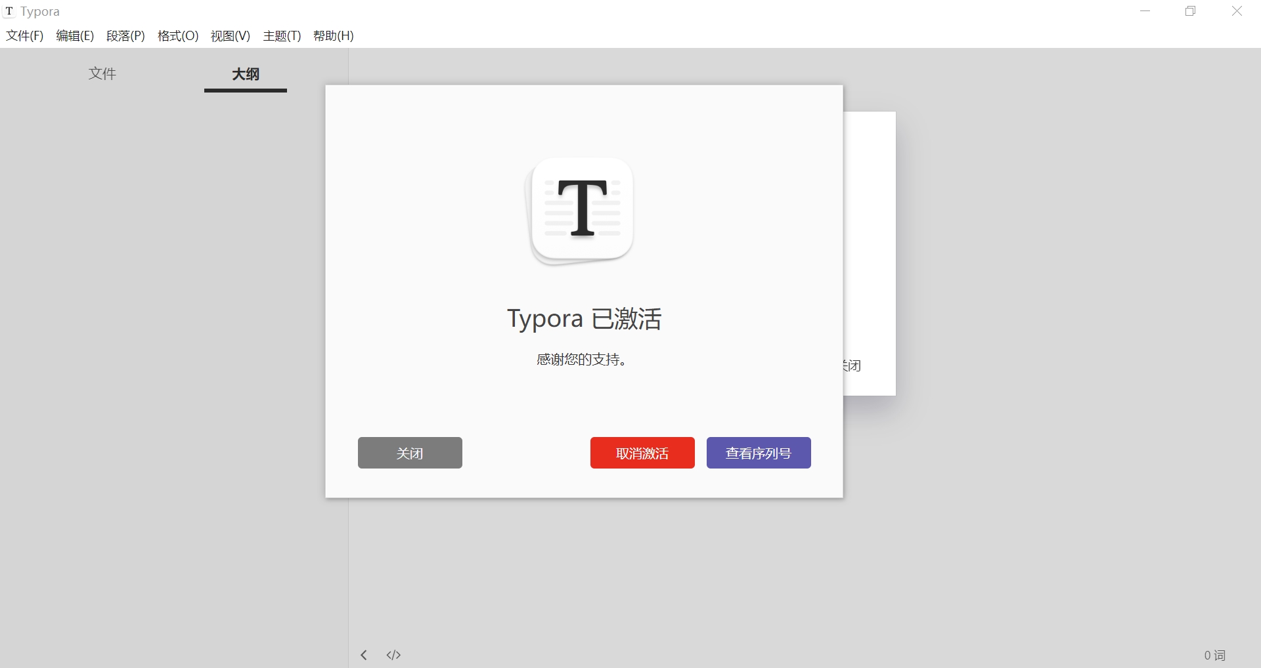1261x668 pixels.
Task: Close the Typora window
Action: (x=1237, y=11)
